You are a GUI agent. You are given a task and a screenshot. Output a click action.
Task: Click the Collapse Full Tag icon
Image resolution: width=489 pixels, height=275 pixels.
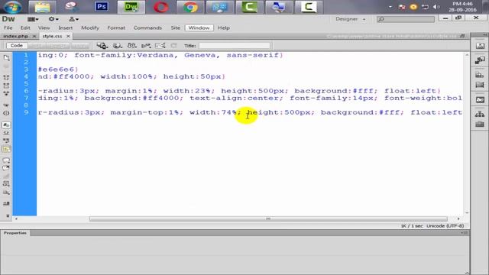click(x=6, y=77)
